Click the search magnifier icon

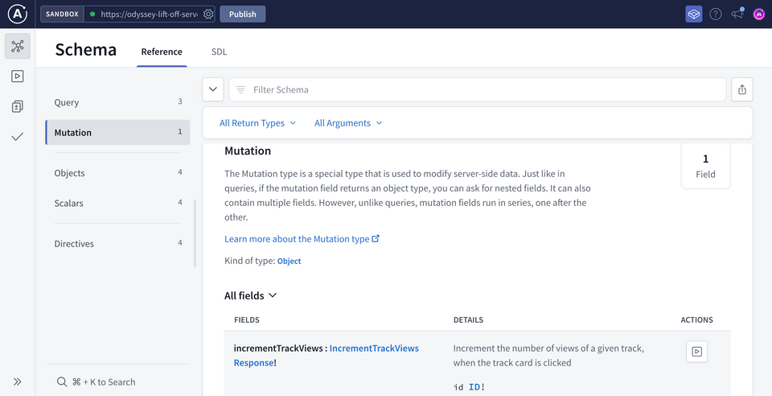(62, 382)
